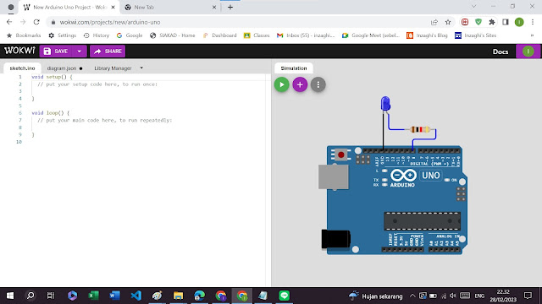542x304 pixels.
Task: Select the blue LED component
Action: 385,103
